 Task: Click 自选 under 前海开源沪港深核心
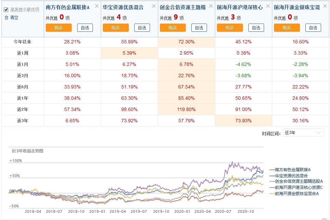[x=256, y=28]
